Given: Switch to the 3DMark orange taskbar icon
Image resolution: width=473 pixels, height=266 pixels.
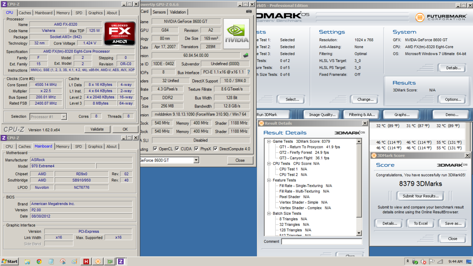Looking at the screenshot, I should tap(98, 262).
